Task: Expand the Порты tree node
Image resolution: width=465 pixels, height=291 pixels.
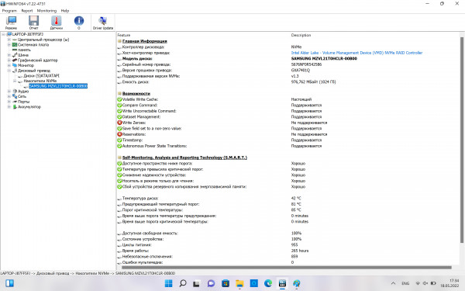Action: tap(9, 102)
